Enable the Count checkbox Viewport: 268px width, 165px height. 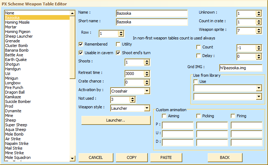click(198, 47)
